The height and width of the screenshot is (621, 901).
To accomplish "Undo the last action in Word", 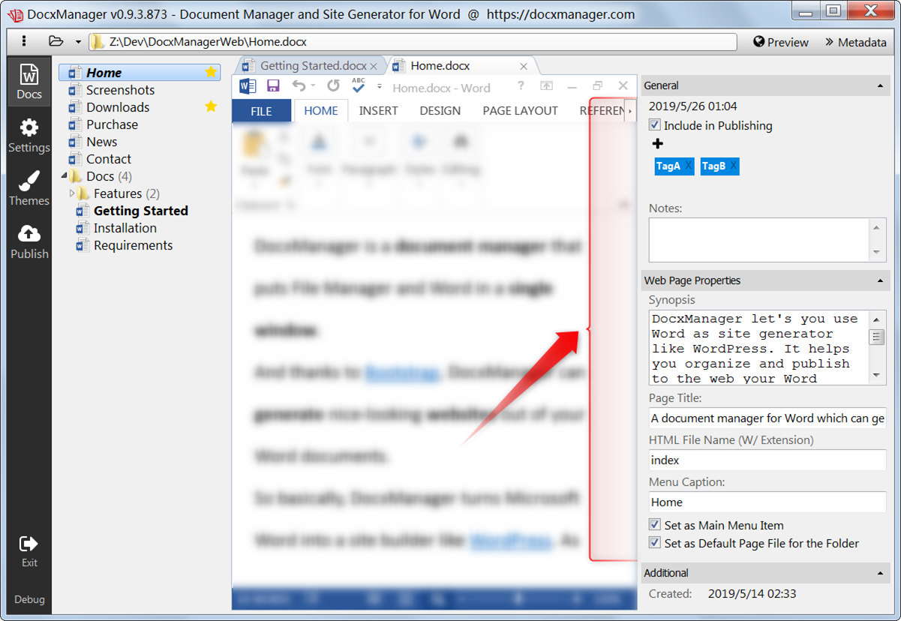I will pyautogui.click(x=299, y=86).
